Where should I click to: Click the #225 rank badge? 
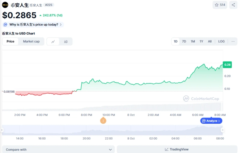pyautogui.click(x=49, y=5)
